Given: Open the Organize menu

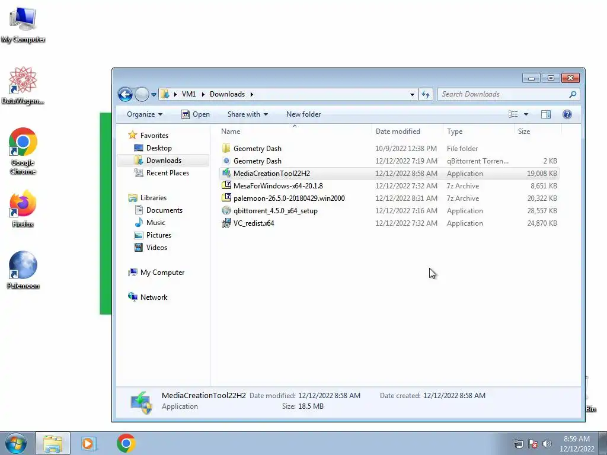Looking at the screenshot, I should pyautogui.click(x=145, y=114).
